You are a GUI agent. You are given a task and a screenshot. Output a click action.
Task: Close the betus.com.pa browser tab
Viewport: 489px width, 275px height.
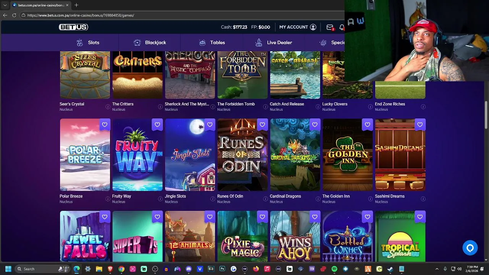[x=67, y=5]
